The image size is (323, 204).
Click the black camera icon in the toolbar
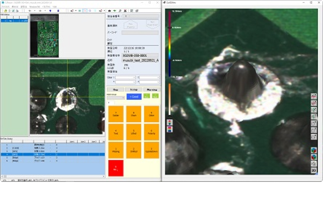(109, 11)
